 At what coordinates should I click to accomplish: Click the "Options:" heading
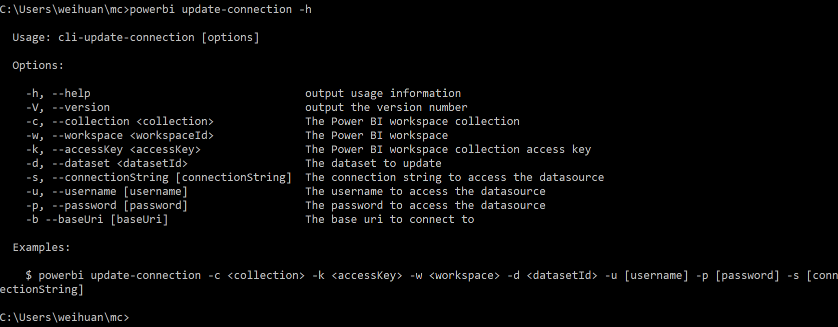pos(38,65)
